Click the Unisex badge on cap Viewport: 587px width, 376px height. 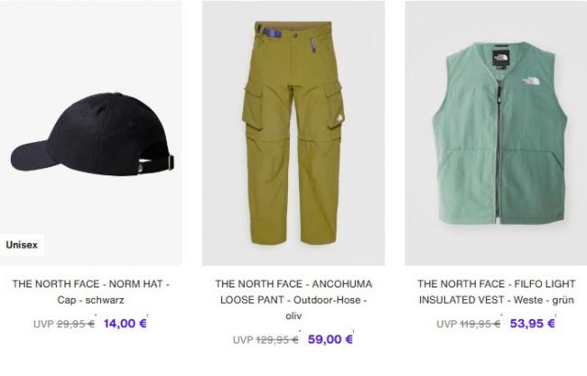[x=22, y=245]
